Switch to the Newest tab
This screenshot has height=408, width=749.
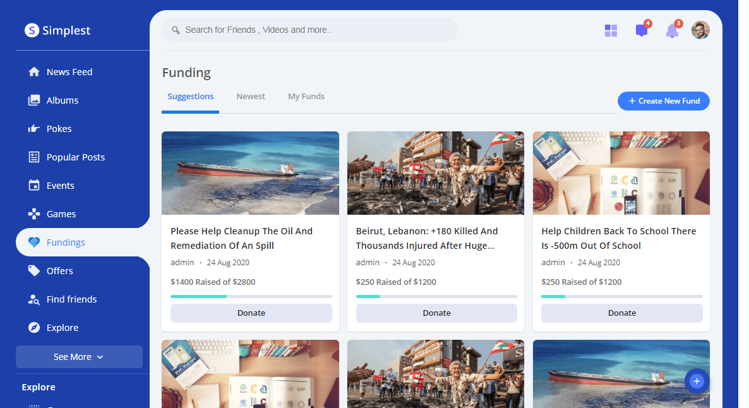251,97
